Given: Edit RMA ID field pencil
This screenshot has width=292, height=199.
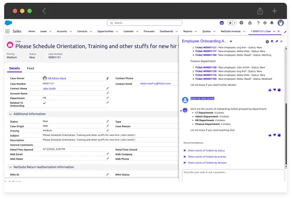Looking at the screenshot, I should pos(108,175).
